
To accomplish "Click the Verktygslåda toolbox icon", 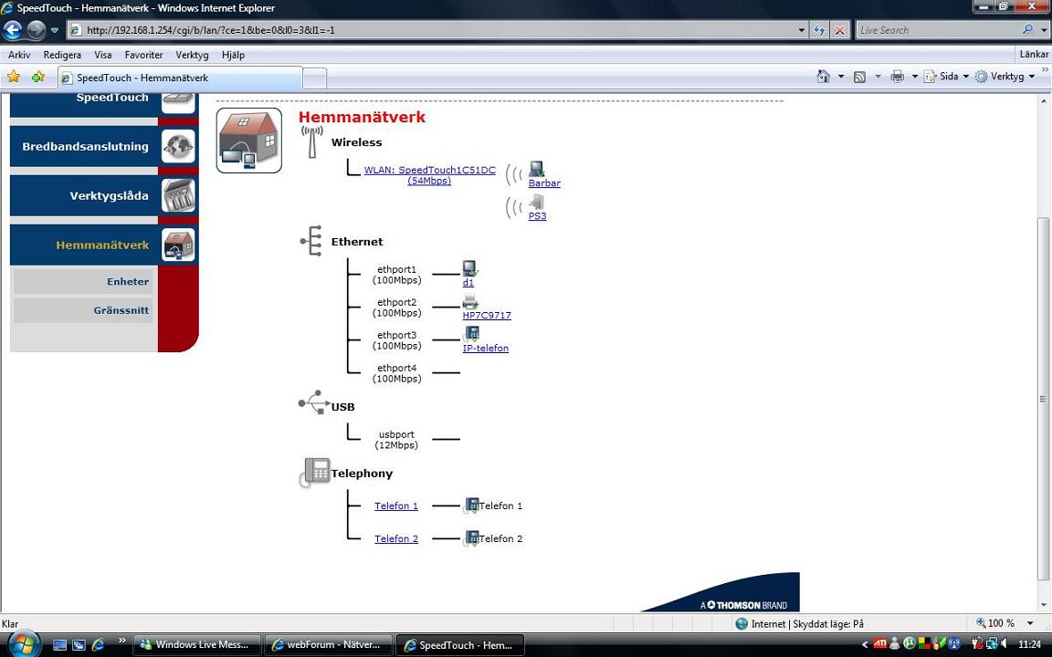I will (178, 196).
